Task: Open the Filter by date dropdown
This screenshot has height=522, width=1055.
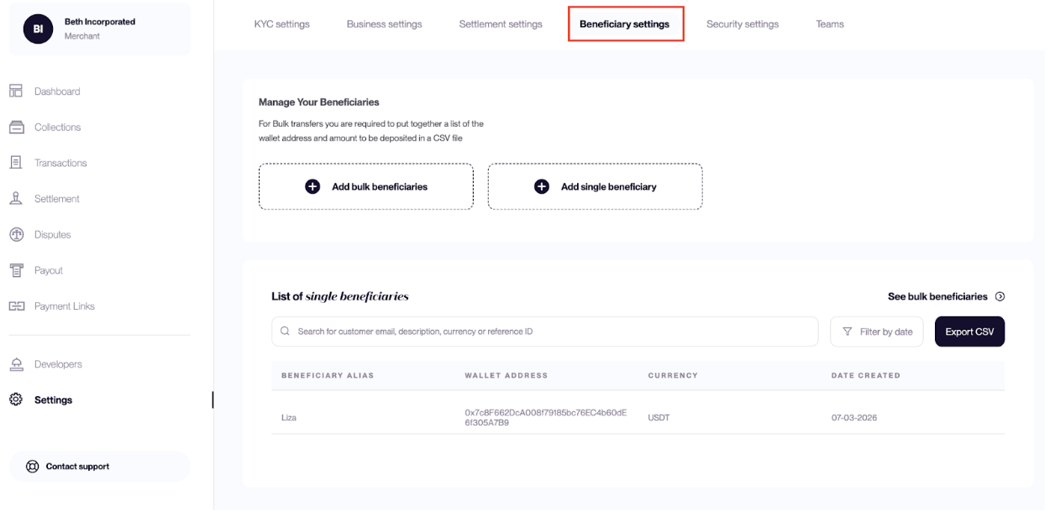Action: (x=877, y=331)
